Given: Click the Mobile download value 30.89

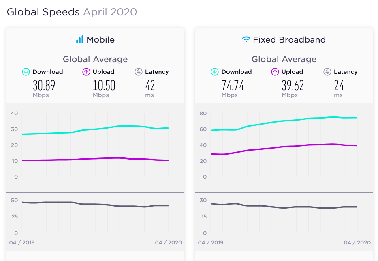Looking at the screenshot, I should pos(44,86).
